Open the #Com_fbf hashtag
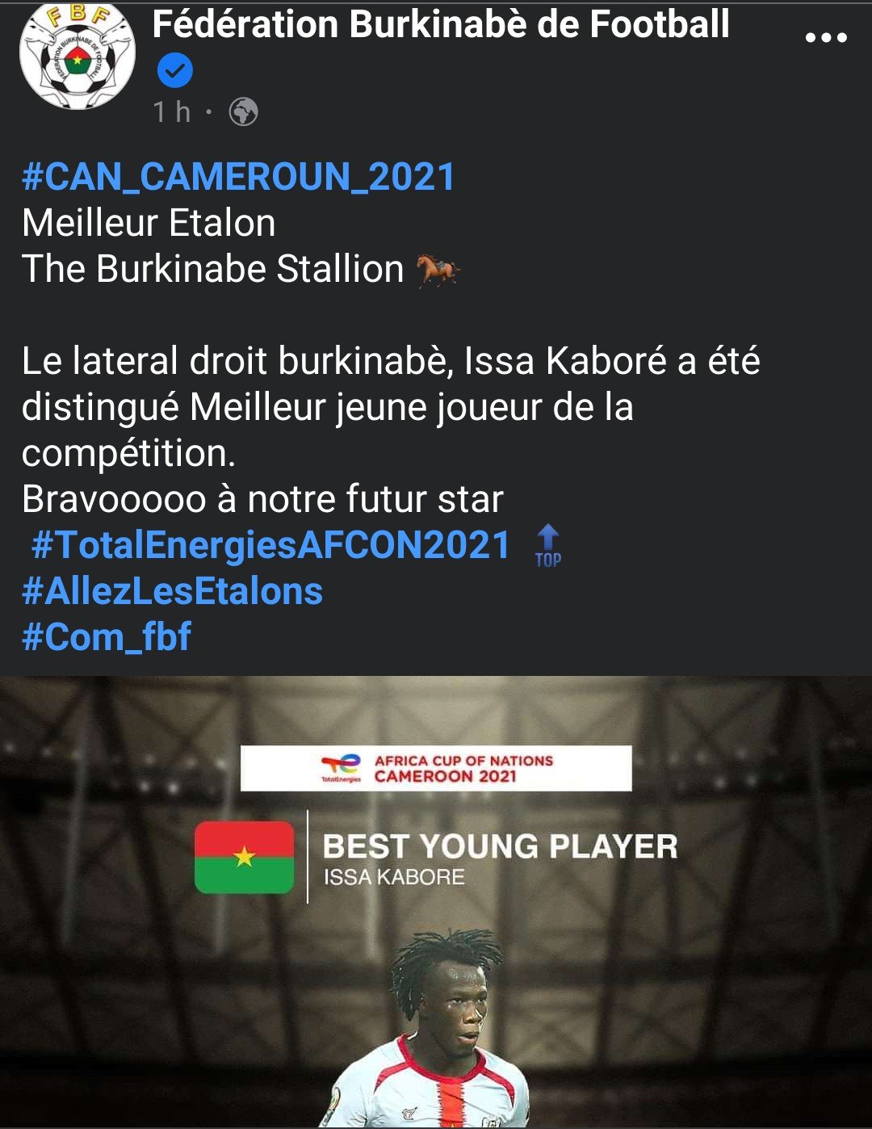The height and width of the screenshot is (1129, 872). [107, 637]
